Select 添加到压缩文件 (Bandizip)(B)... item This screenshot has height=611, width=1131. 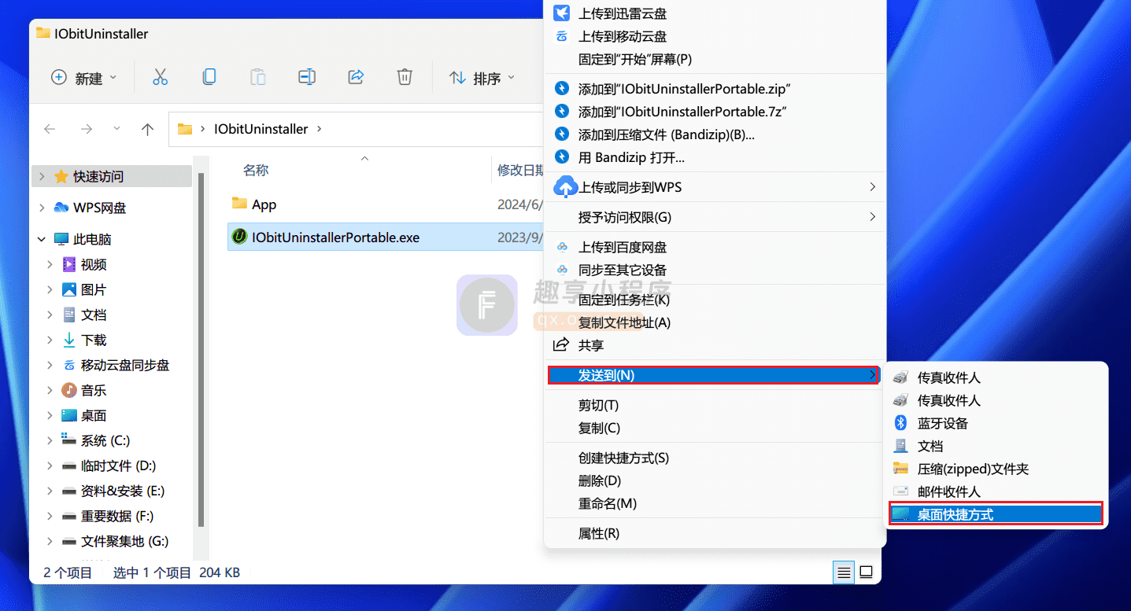coord(715,134)
